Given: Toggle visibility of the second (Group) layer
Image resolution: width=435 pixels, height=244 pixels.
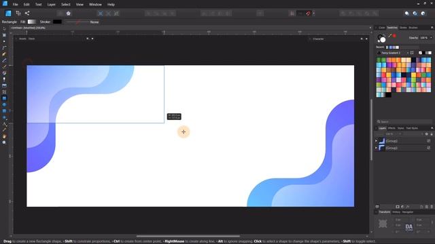Looking at the screenshot, I should pyautogui.click(x=429, y=148).
